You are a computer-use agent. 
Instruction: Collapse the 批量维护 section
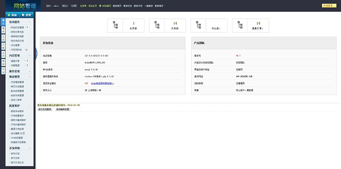point(29,106)
